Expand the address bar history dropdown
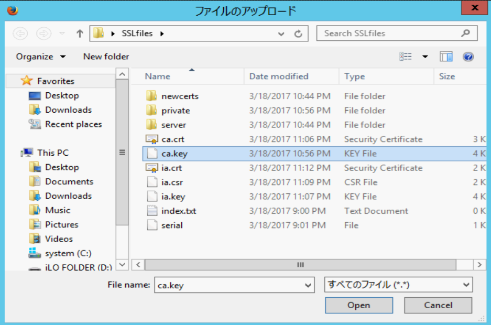 [x=281, y=34]
